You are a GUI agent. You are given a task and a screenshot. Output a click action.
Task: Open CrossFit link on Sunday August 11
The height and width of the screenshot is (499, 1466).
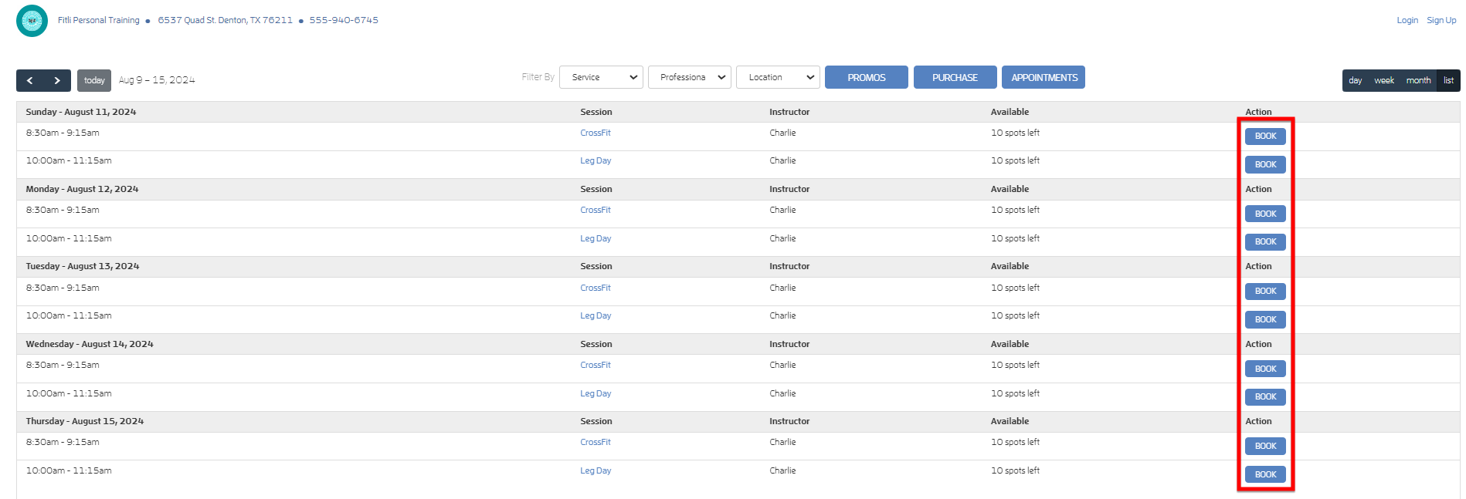tap(596, 133)
